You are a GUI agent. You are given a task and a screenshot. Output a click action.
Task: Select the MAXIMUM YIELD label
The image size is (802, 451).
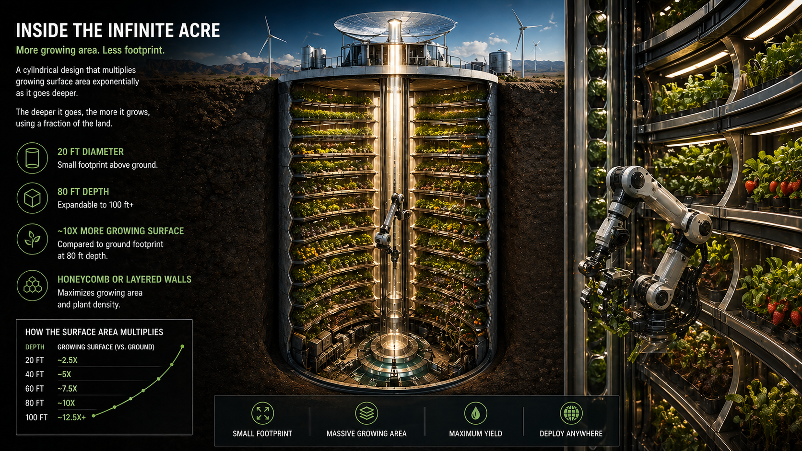coord(475,434)
